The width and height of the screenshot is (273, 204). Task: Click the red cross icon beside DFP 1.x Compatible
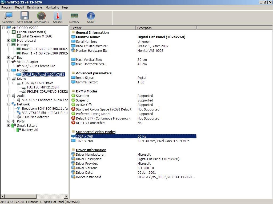73,123
